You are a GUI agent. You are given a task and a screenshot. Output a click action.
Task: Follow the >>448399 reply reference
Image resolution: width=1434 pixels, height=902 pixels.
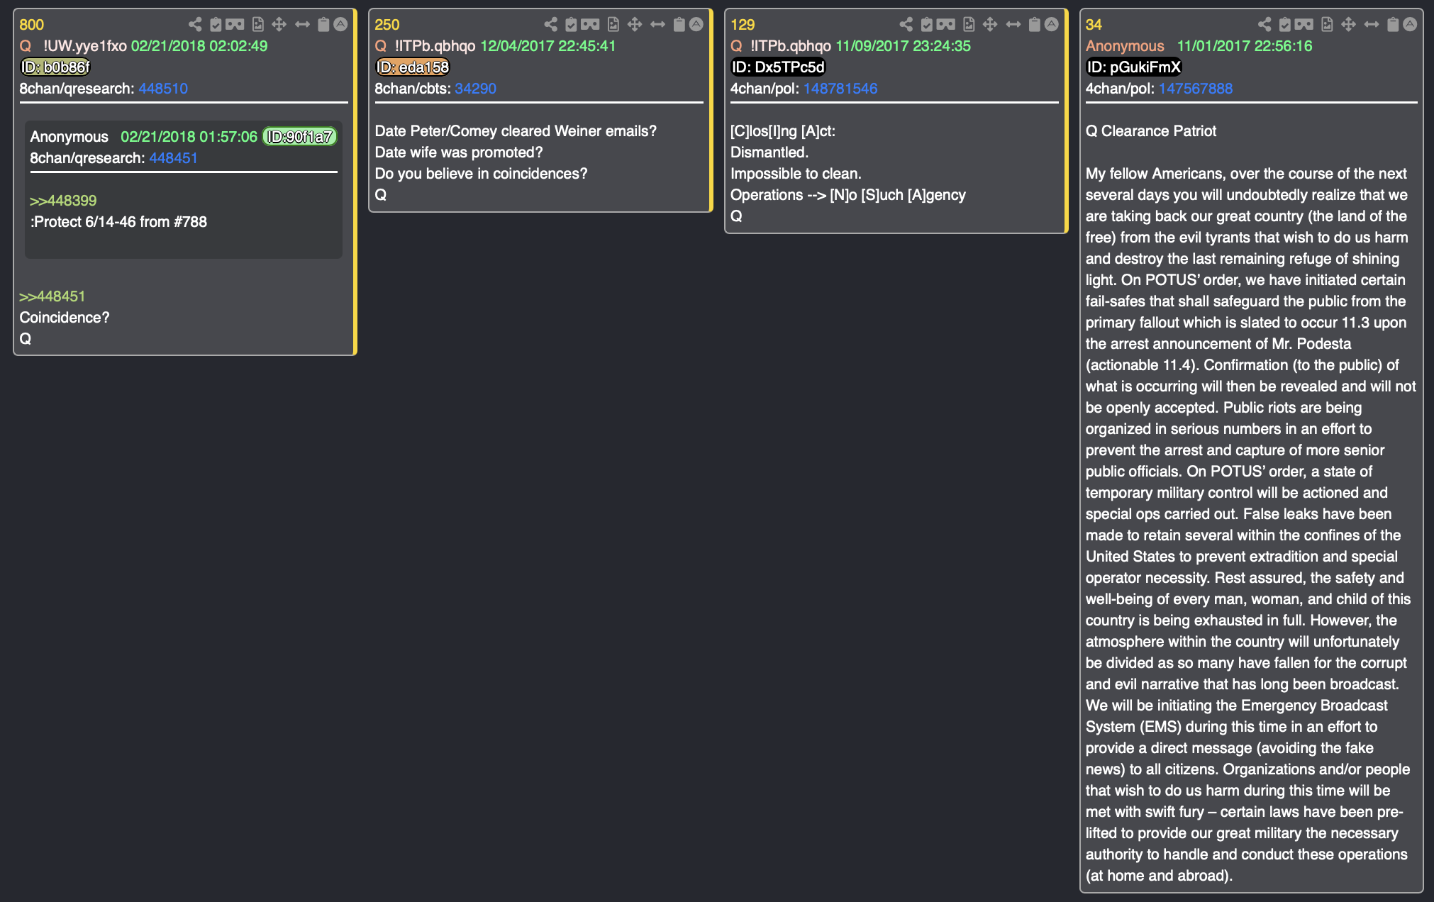click(x=63, y=201)
